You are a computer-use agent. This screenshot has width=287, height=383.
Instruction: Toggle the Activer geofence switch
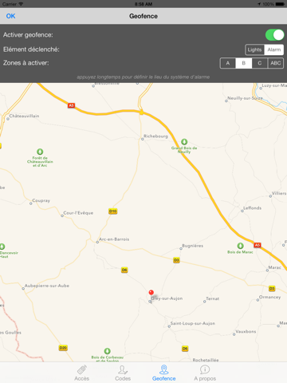(274, 35)
